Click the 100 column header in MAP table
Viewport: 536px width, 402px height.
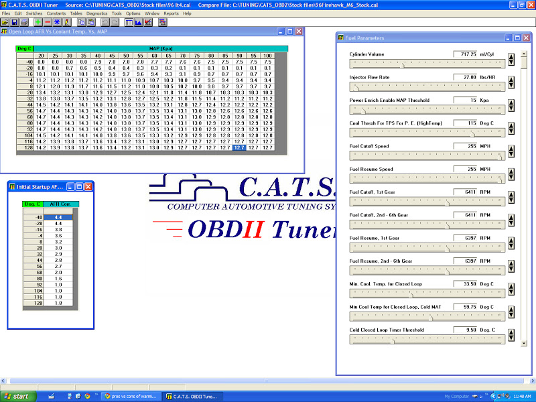pos(267,56)
